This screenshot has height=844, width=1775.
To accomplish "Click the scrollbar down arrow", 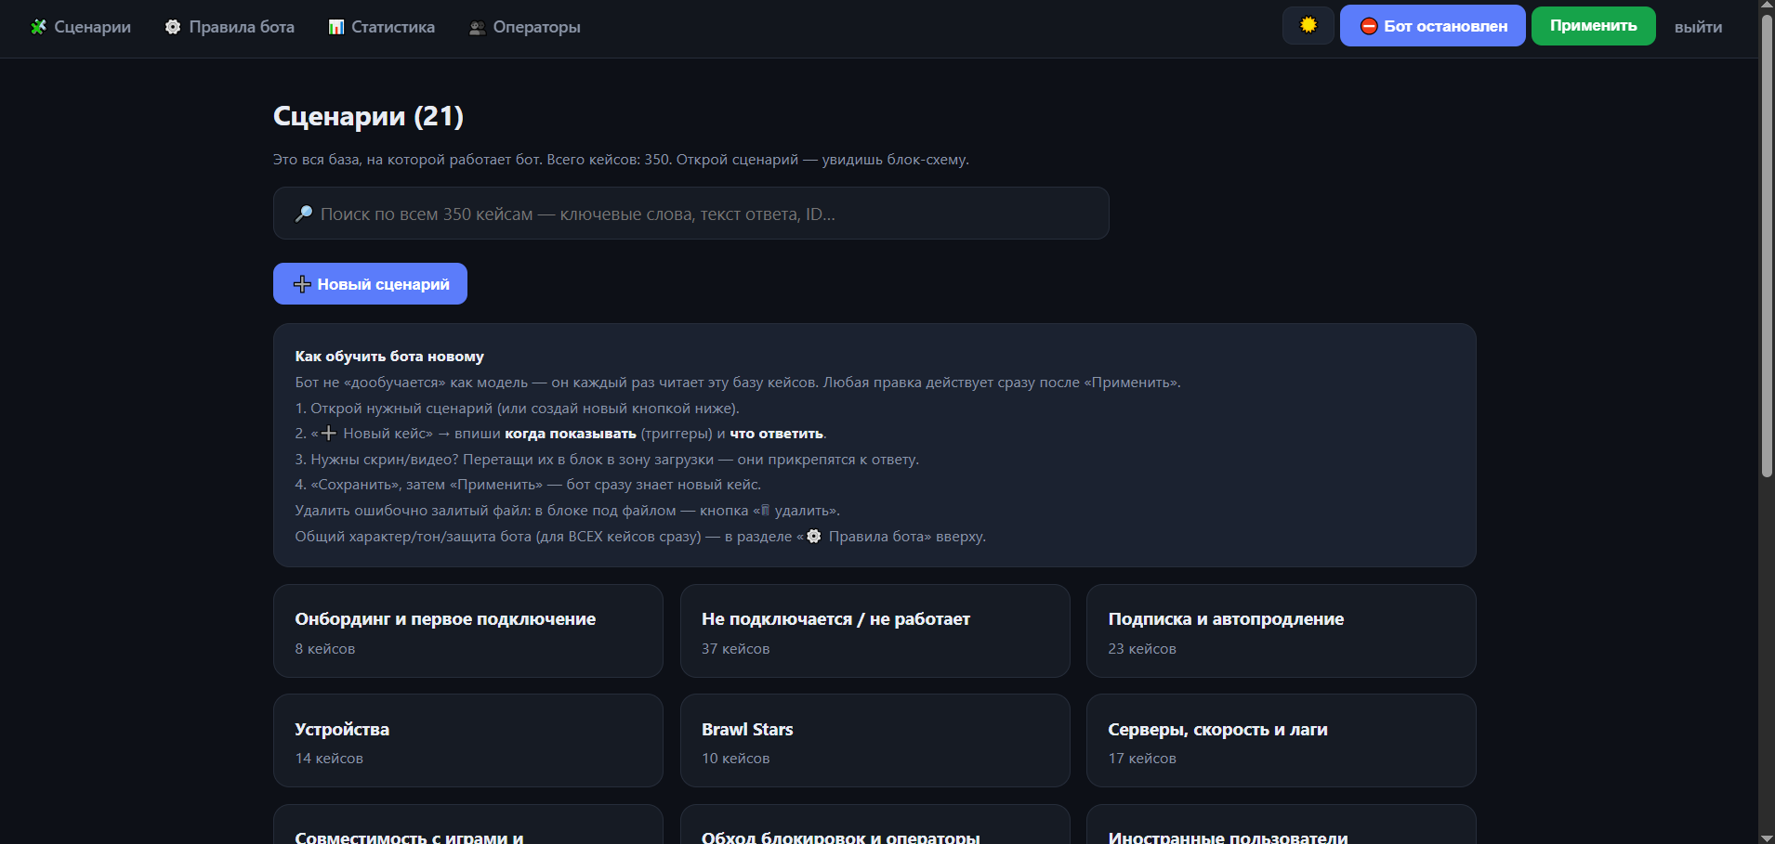I will 1767,838.
